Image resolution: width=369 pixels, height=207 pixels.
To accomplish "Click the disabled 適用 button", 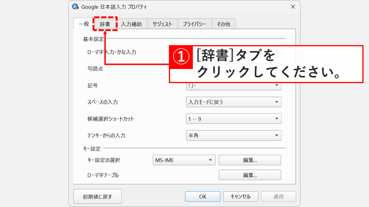I will (x=279, y=197).
